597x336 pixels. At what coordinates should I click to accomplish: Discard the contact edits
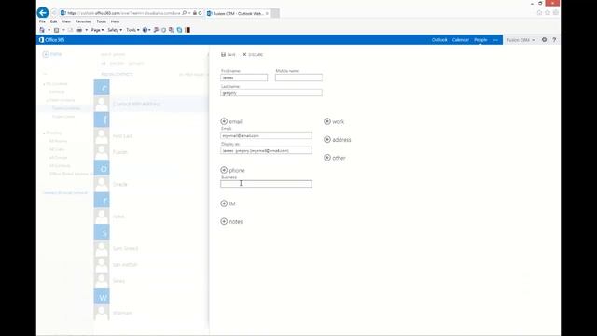pos(253,54)
